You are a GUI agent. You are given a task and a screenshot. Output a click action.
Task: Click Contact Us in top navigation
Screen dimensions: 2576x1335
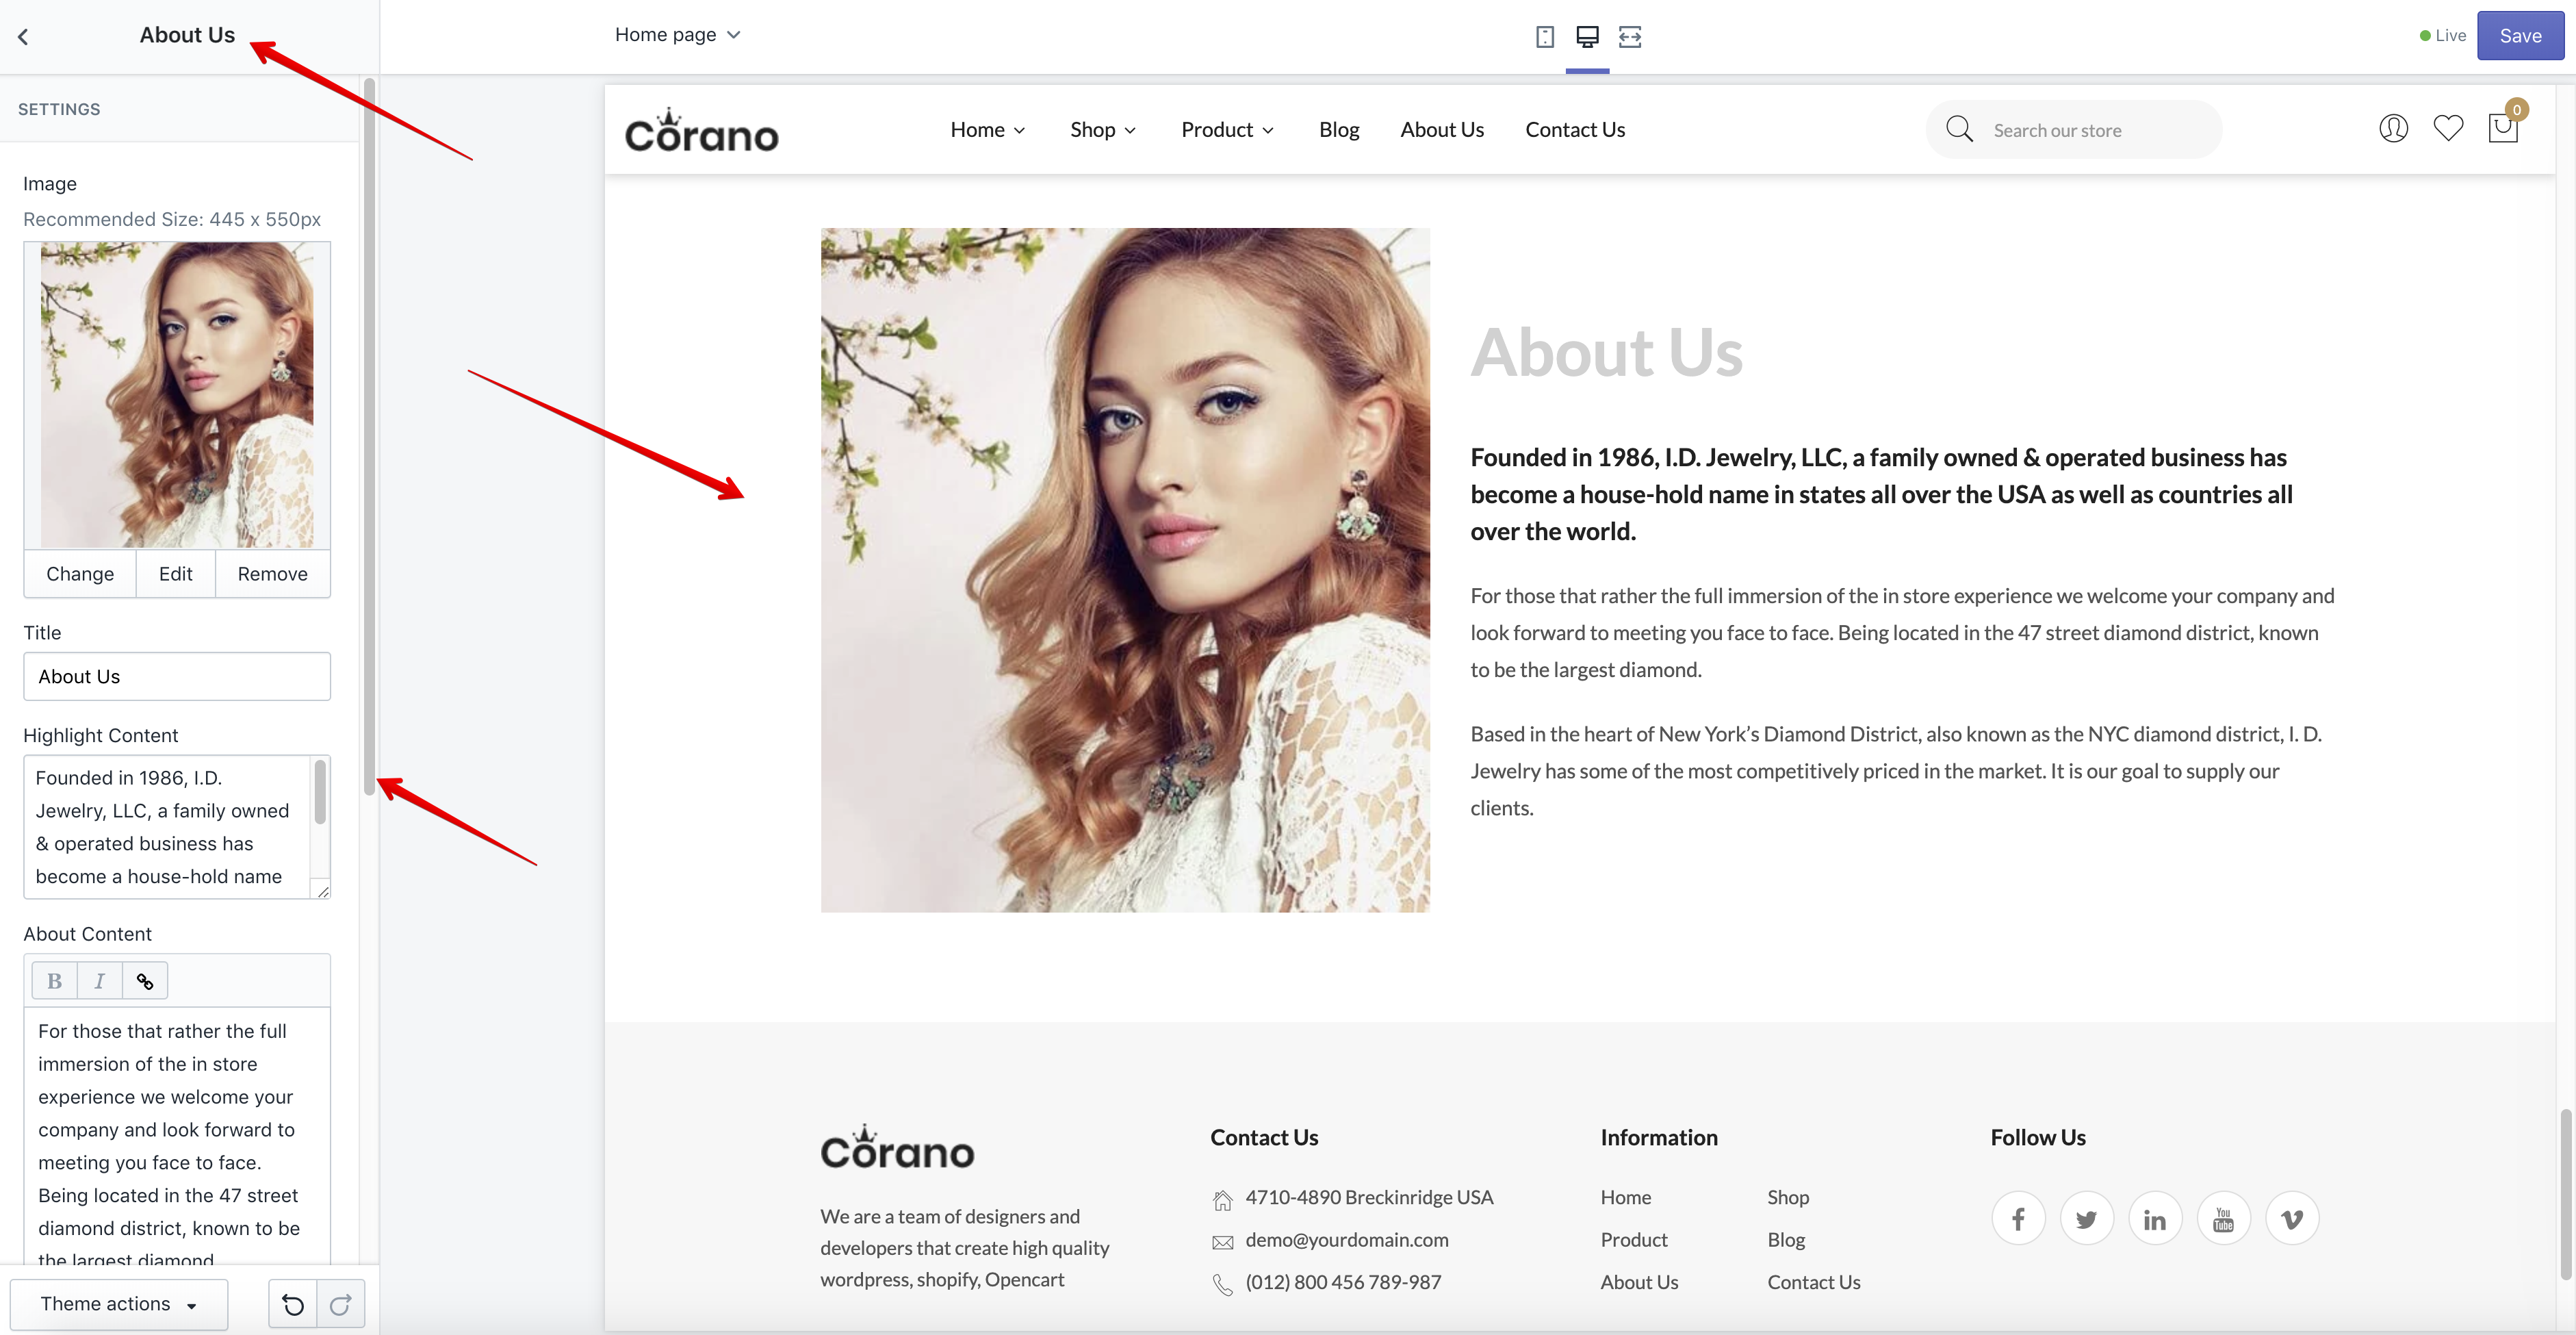[1574, 130]
